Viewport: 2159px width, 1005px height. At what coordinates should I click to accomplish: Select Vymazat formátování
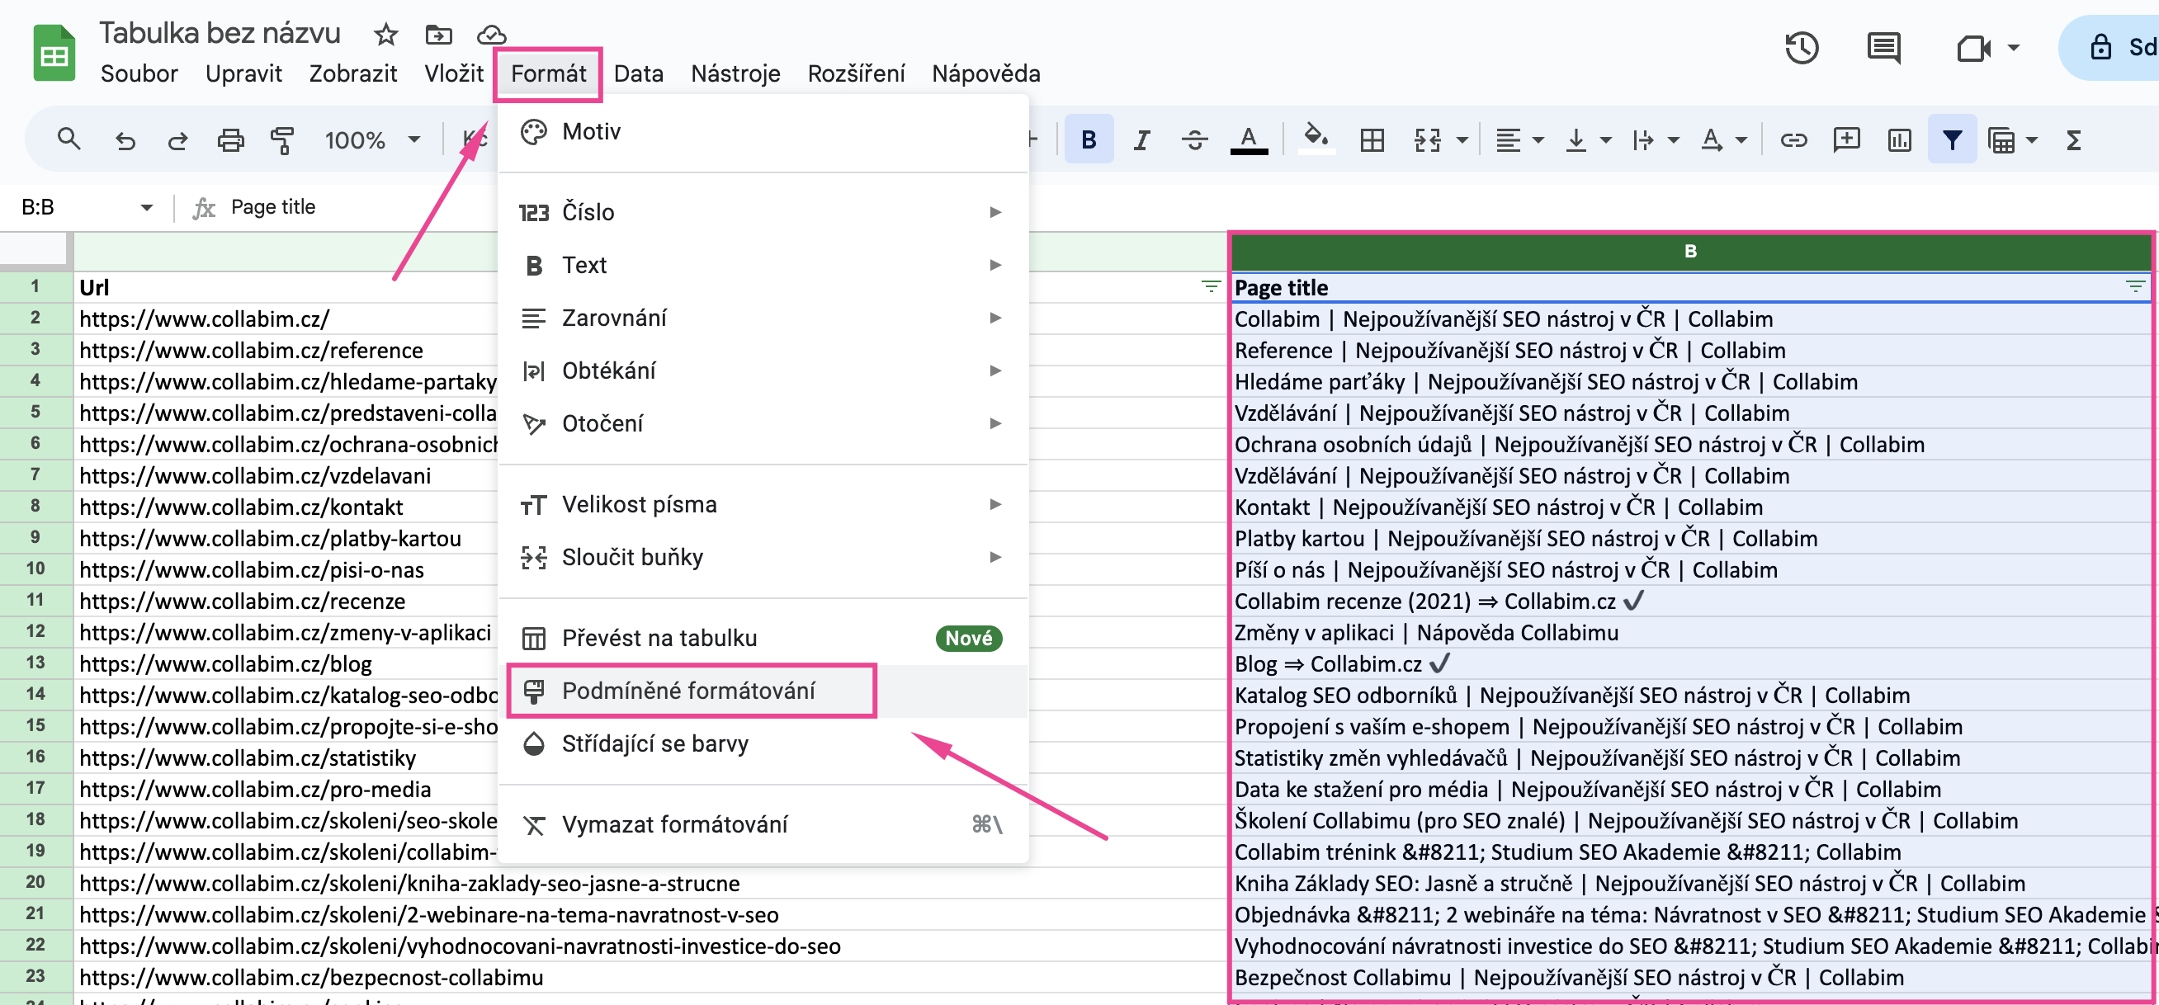(x=763, y=825)
